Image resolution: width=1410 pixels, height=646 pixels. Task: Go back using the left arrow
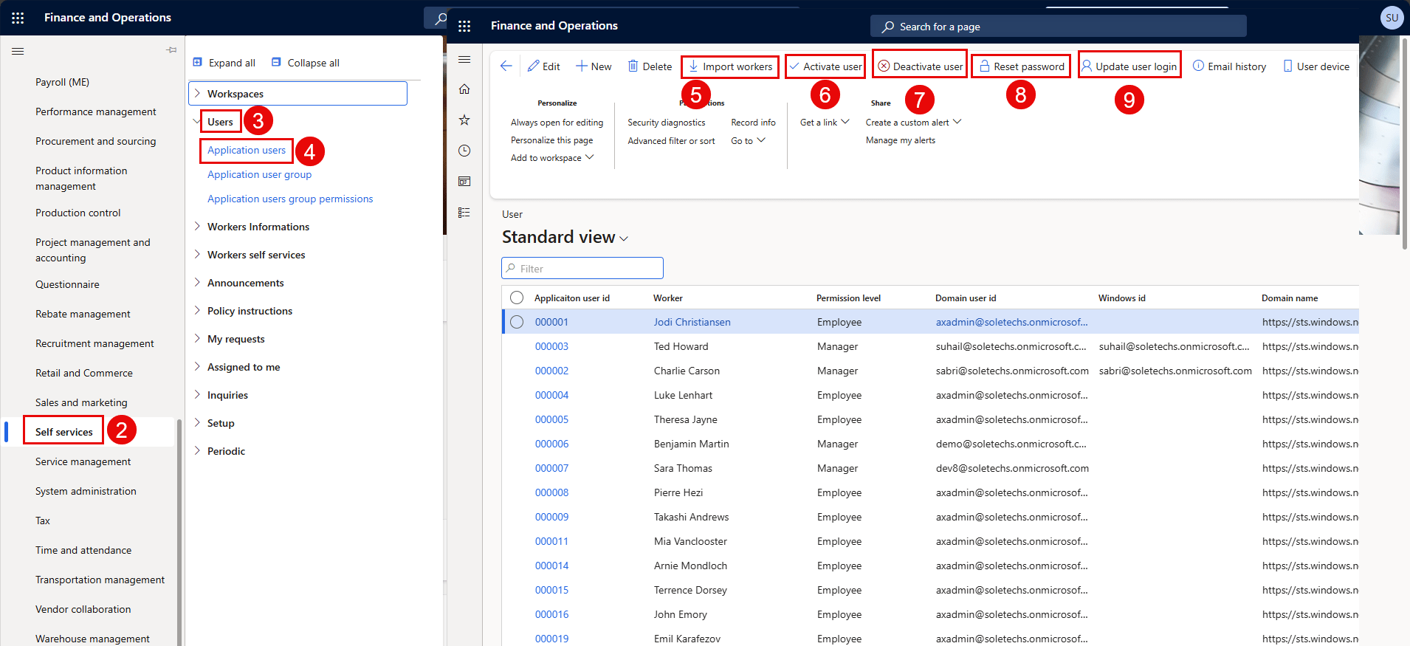[x=506, y=66]
